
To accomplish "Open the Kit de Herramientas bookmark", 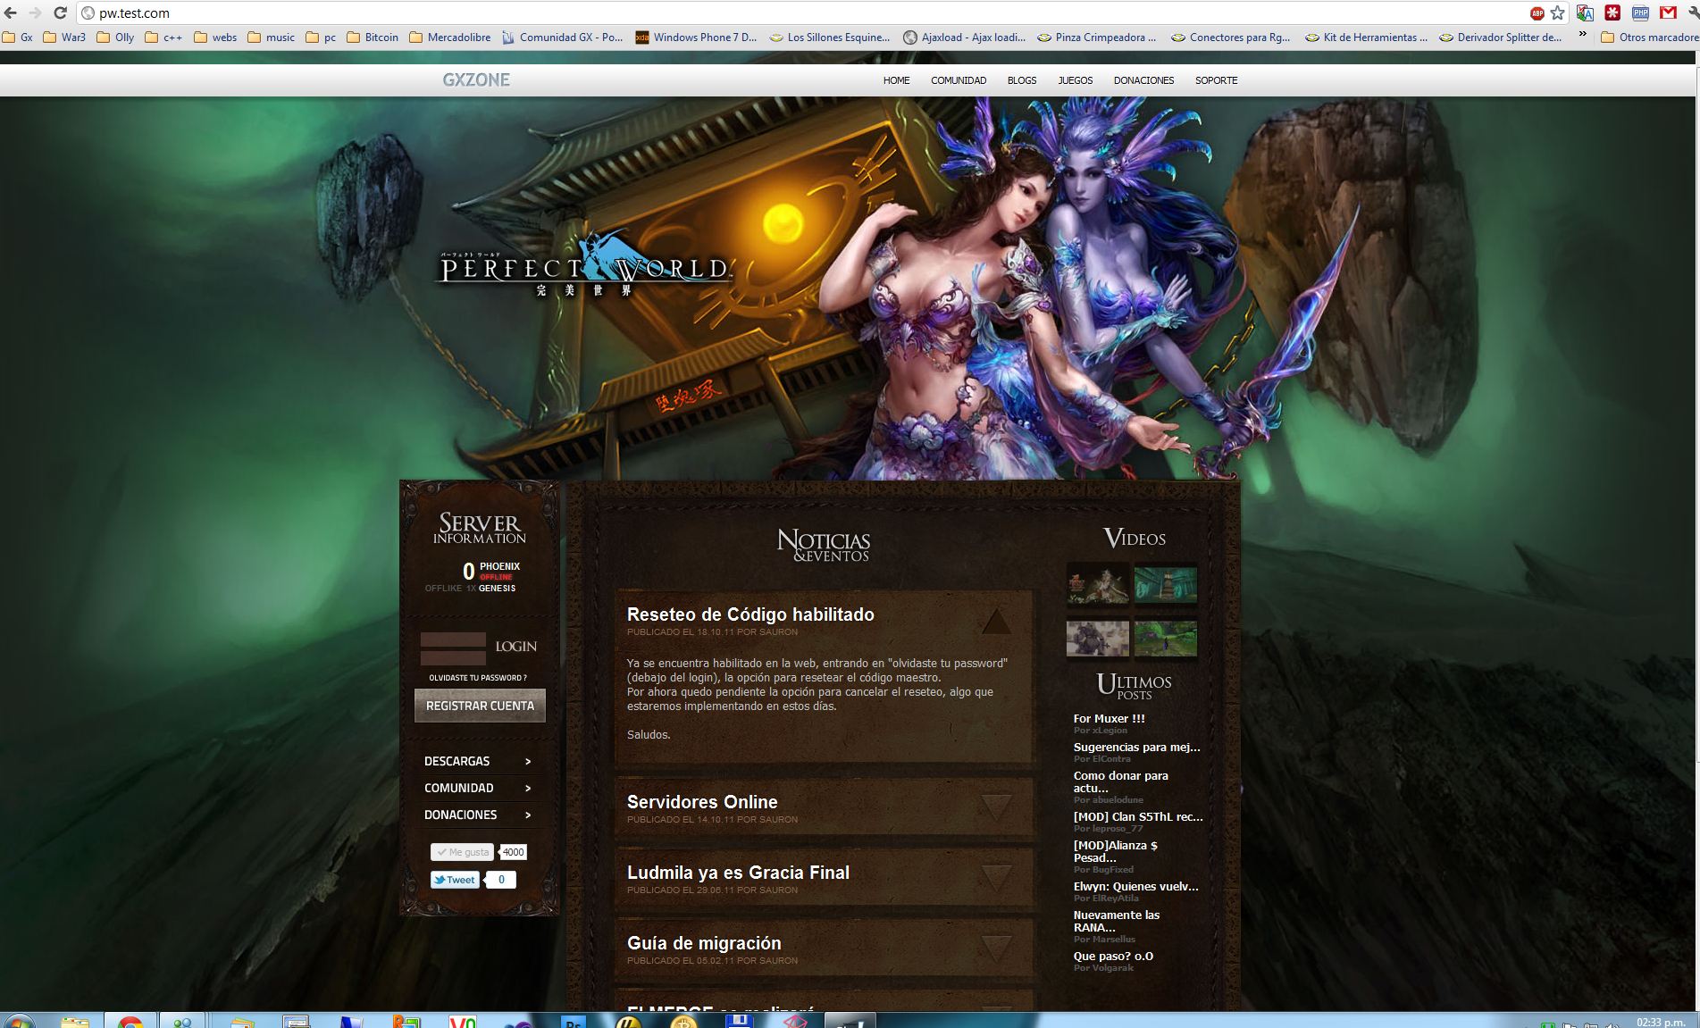I will coord(1366,38).
